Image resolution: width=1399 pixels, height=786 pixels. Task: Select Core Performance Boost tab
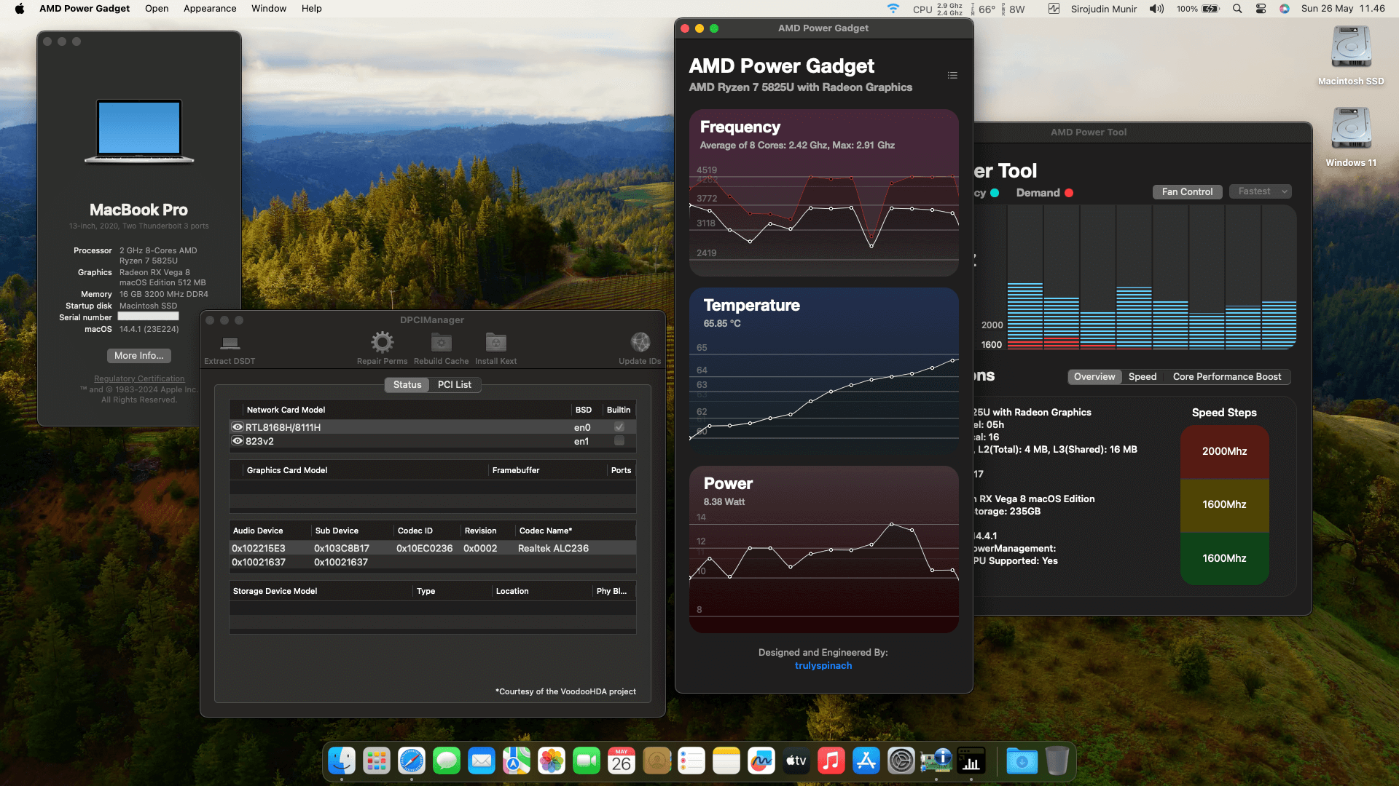point(1227,377)
